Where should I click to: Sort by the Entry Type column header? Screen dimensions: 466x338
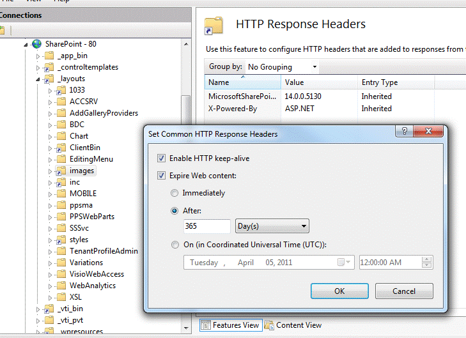pos(396,82)
